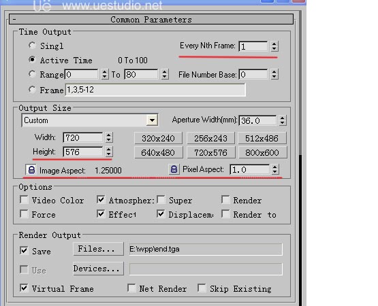Select the Single frame radio button

pyautogui.click(x=32, y=46)
